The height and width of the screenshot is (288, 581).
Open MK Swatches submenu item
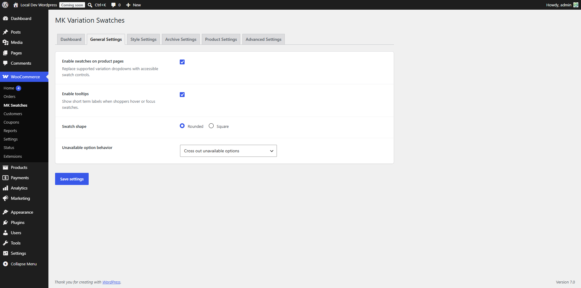click(15, 105)
